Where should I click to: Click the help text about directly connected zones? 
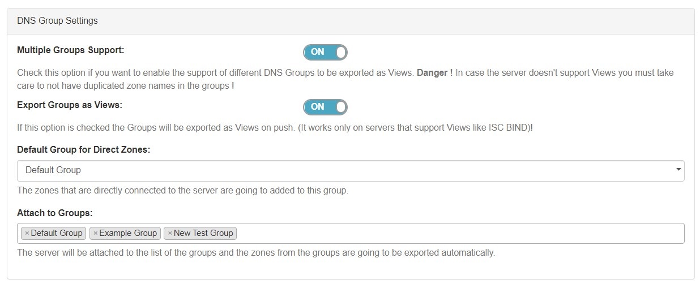tap(182, 190)
